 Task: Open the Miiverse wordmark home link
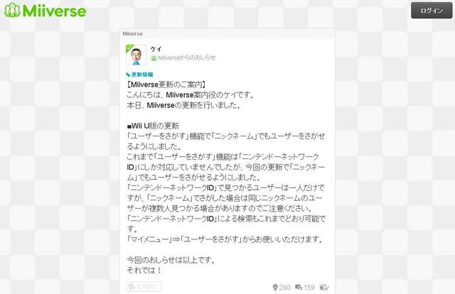pyautogui.click(x=54, y=11)
